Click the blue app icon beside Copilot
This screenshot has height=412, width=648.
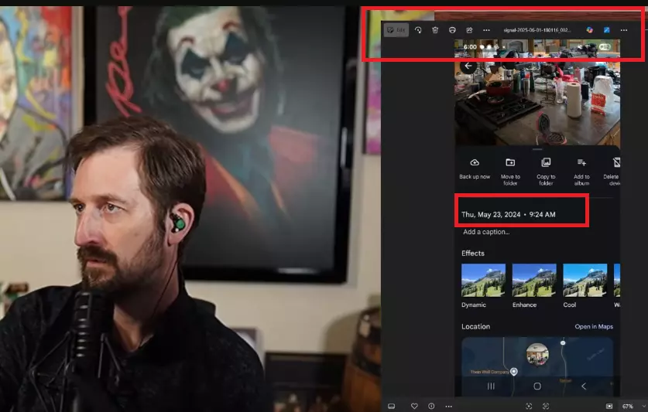607,29
